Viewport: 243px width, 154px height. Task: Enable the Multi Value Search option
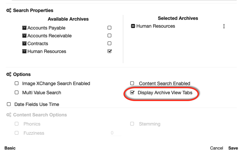point(17,92)
